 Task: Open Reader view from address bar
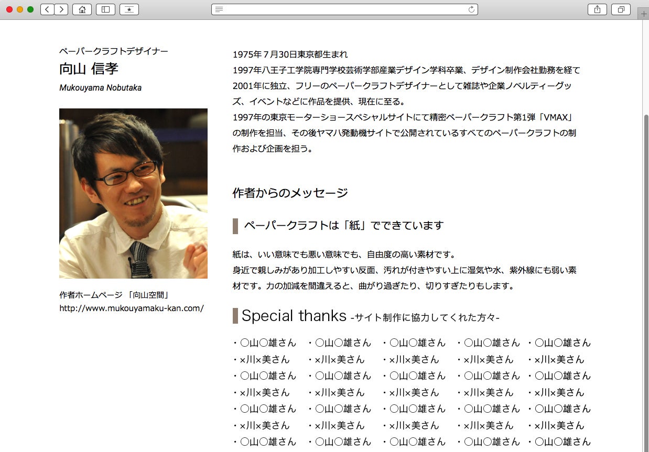click(x=219, y=9)
